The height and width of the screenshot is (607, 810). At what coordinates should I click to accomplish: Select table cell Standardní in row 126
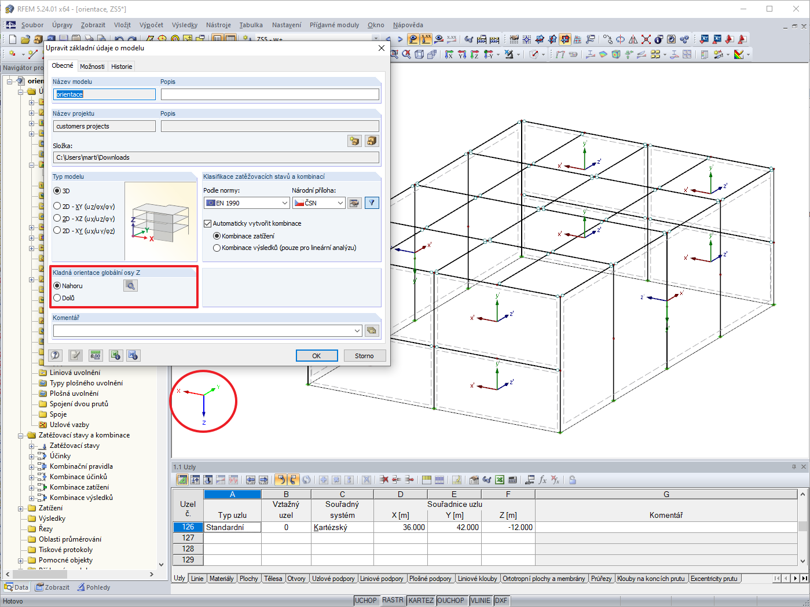pos(233,527)
